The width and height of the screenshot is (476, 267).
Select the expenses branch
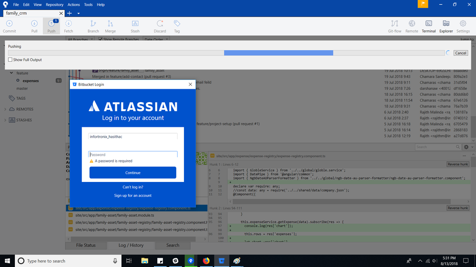coord(30,81)
